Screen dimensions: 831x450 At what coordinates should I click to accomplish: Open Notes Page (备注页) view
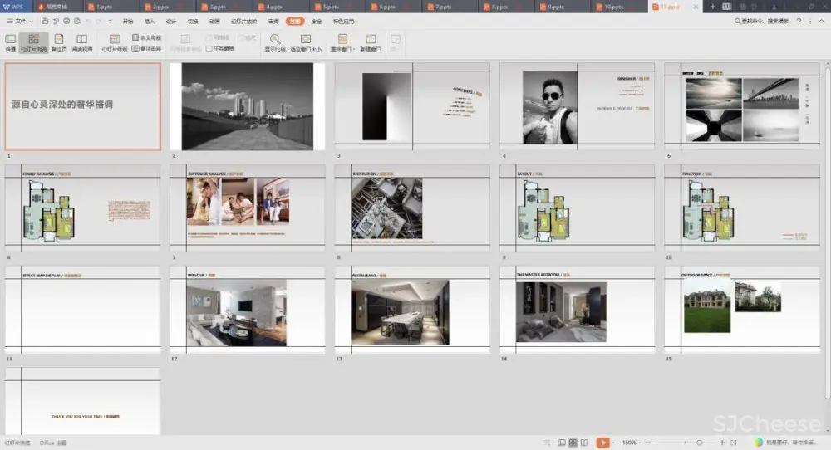tap(59, 42)
